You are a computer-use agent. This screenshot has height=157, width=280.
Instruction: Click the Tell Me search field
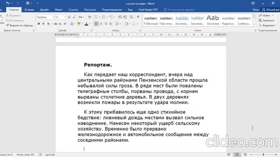pyautogui.click(x=179, y=10)
